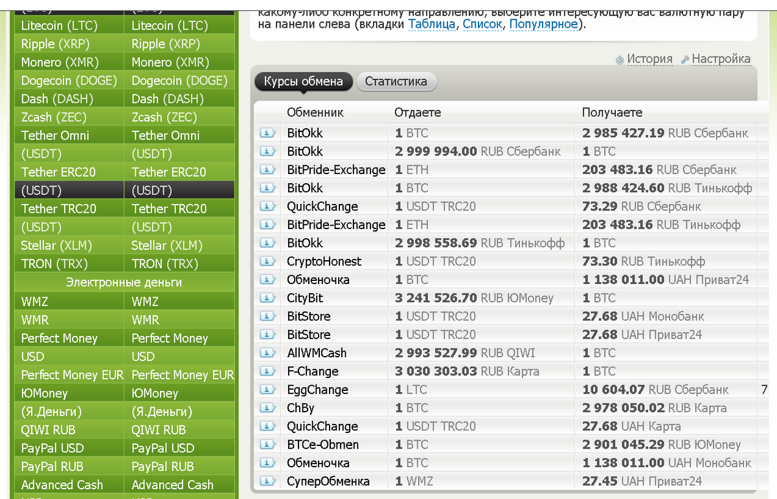Viewport: 777px width, 499px height.
Task: Click the F-Change row info icon
Action: (267, 371)
